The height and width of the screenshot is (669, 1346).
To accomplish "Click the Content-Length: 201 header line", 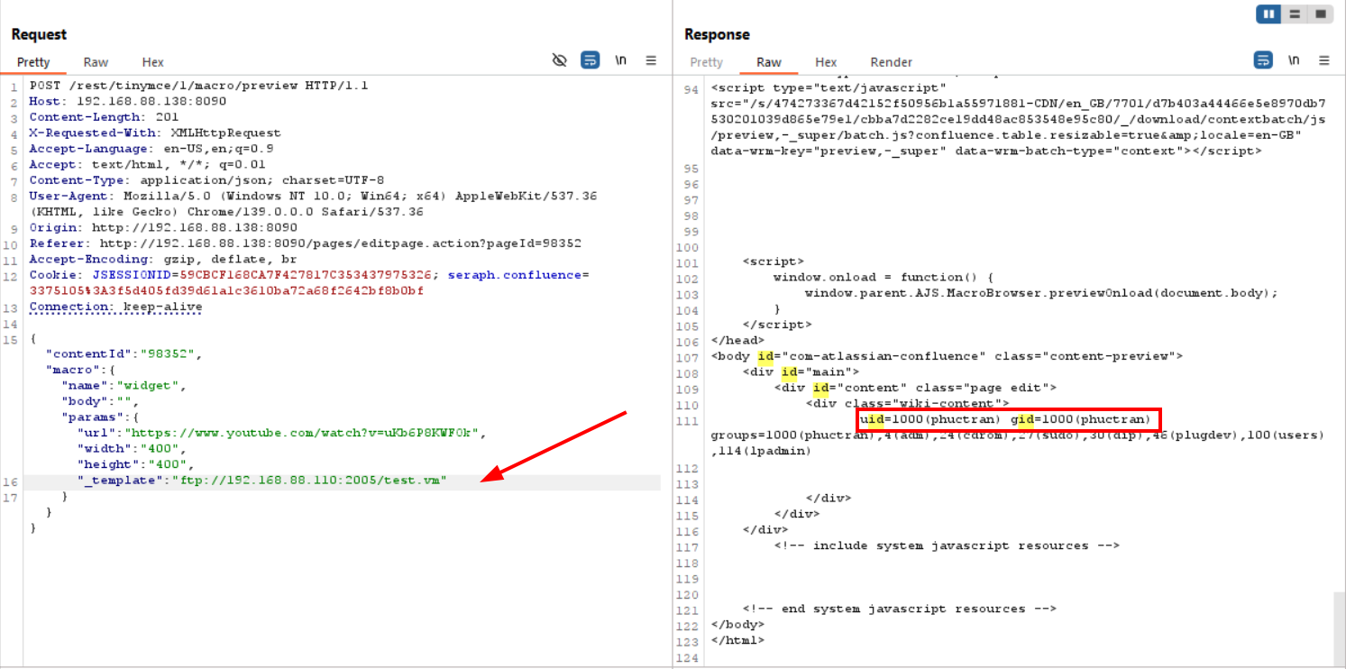I will click(105, 117).
